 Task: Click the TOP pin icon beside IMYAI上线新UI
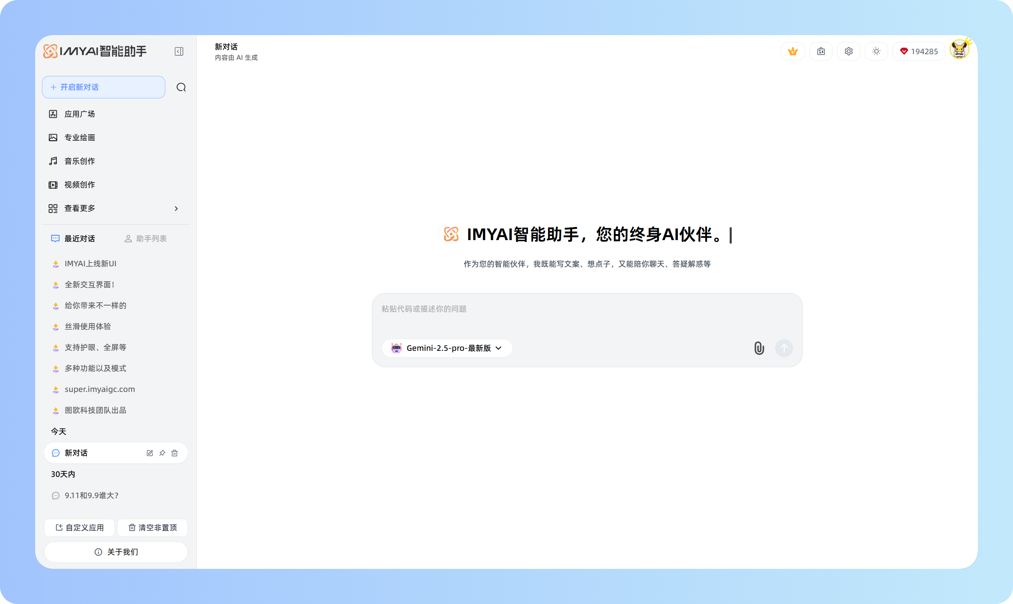pos(56,264)
